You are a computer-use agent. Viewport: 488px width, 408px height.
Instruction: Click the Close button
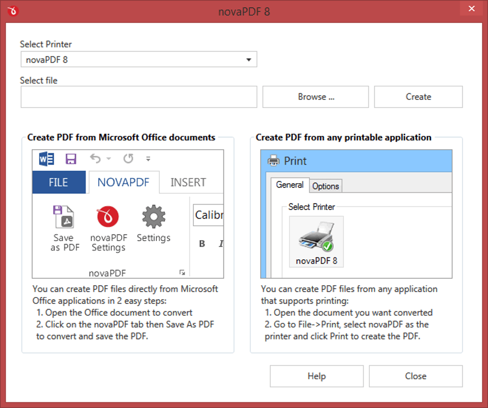click(x=415, y=376)
